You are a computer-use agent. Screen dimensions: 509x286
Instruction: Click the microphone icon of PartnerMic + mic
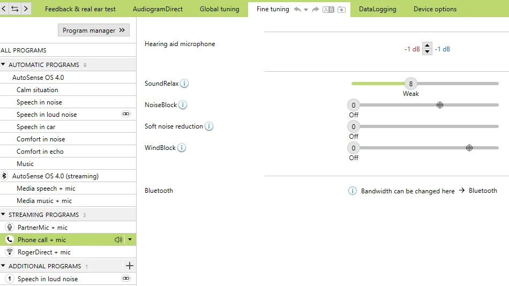point(10,227)
